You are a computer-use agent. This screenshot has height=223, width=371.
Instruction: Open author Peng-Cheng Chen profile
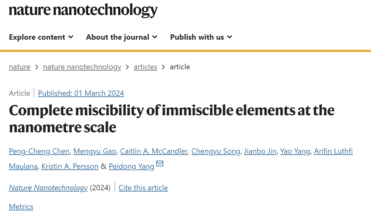(39, 151)
